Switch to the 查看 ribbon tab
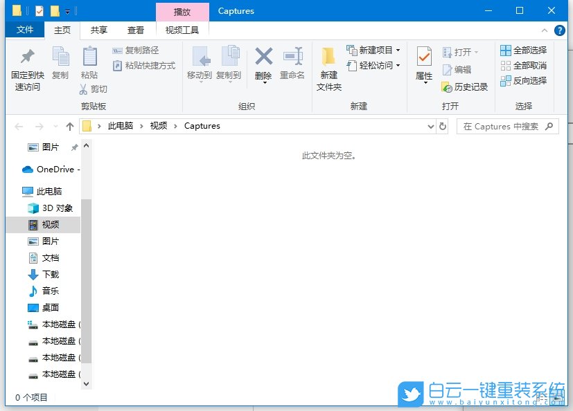The height and width of the screenshot is (411, 573). [135, 30]
